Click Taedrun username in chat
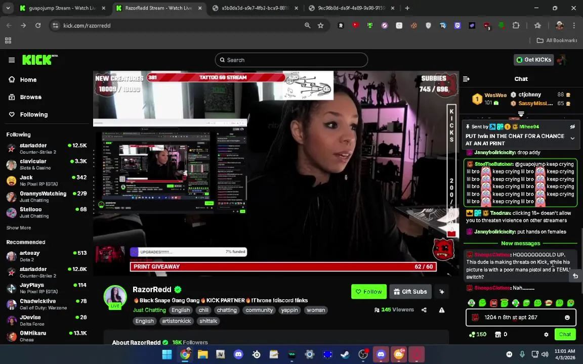The image size is (583, 364). click(x=500, y=213)
